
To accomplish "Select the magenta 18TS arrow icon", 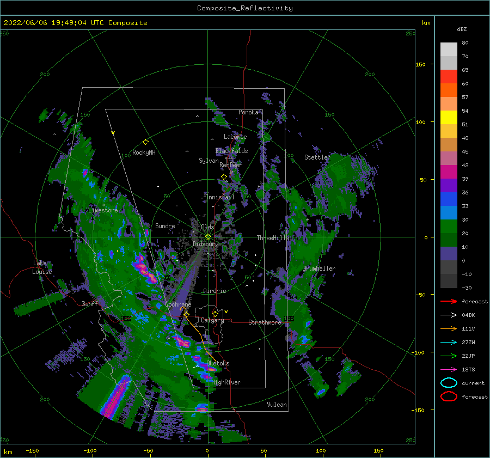I will (449, 370).
